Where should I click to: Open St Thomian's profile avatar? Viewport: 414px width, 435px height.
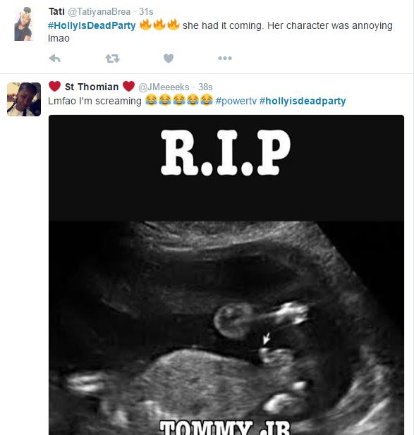click(x=24, y=99)
